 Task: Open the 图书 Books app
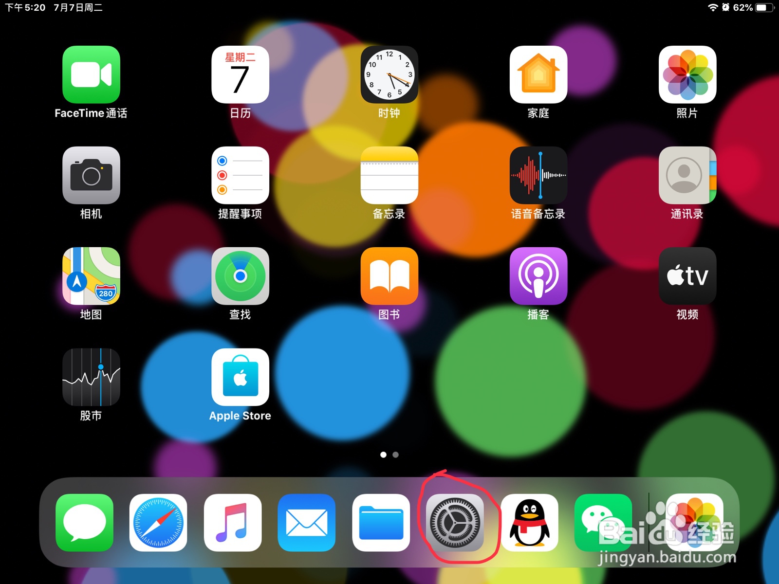click(x=389, y=276)
